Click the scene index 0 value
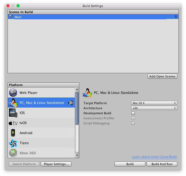Viewport: 186px width, 176px height. coord(176,16)
